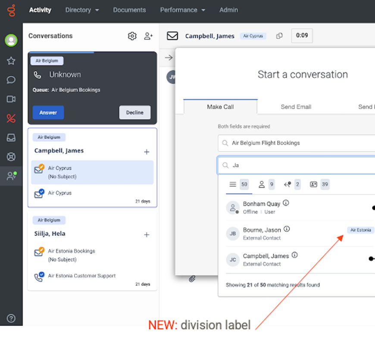Expand the Directory menu dropdown

[x=82, y=10]
